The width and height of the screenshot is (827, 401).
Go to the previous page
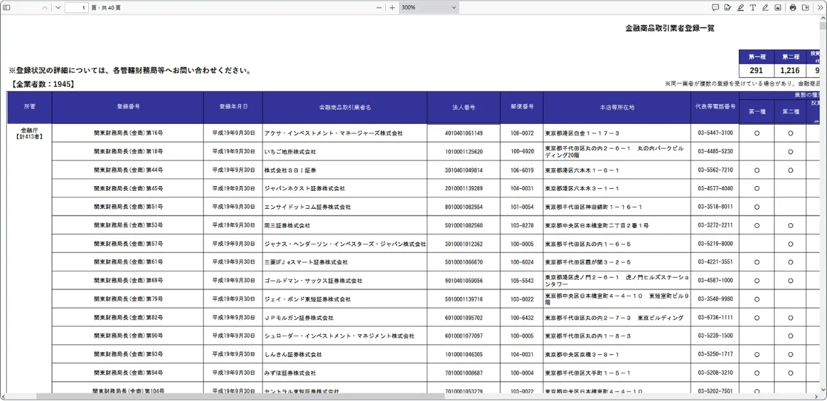(x=45, y=8)
